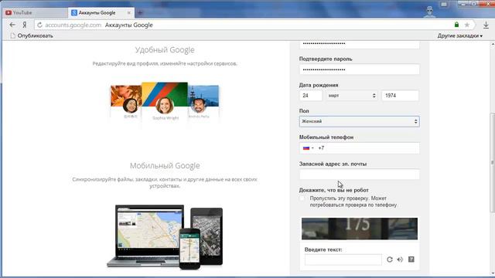The height and width of the screenshot is (278, 495).
Task: Click the Запасной адрес эл. почты field
Action: [359, 175]
